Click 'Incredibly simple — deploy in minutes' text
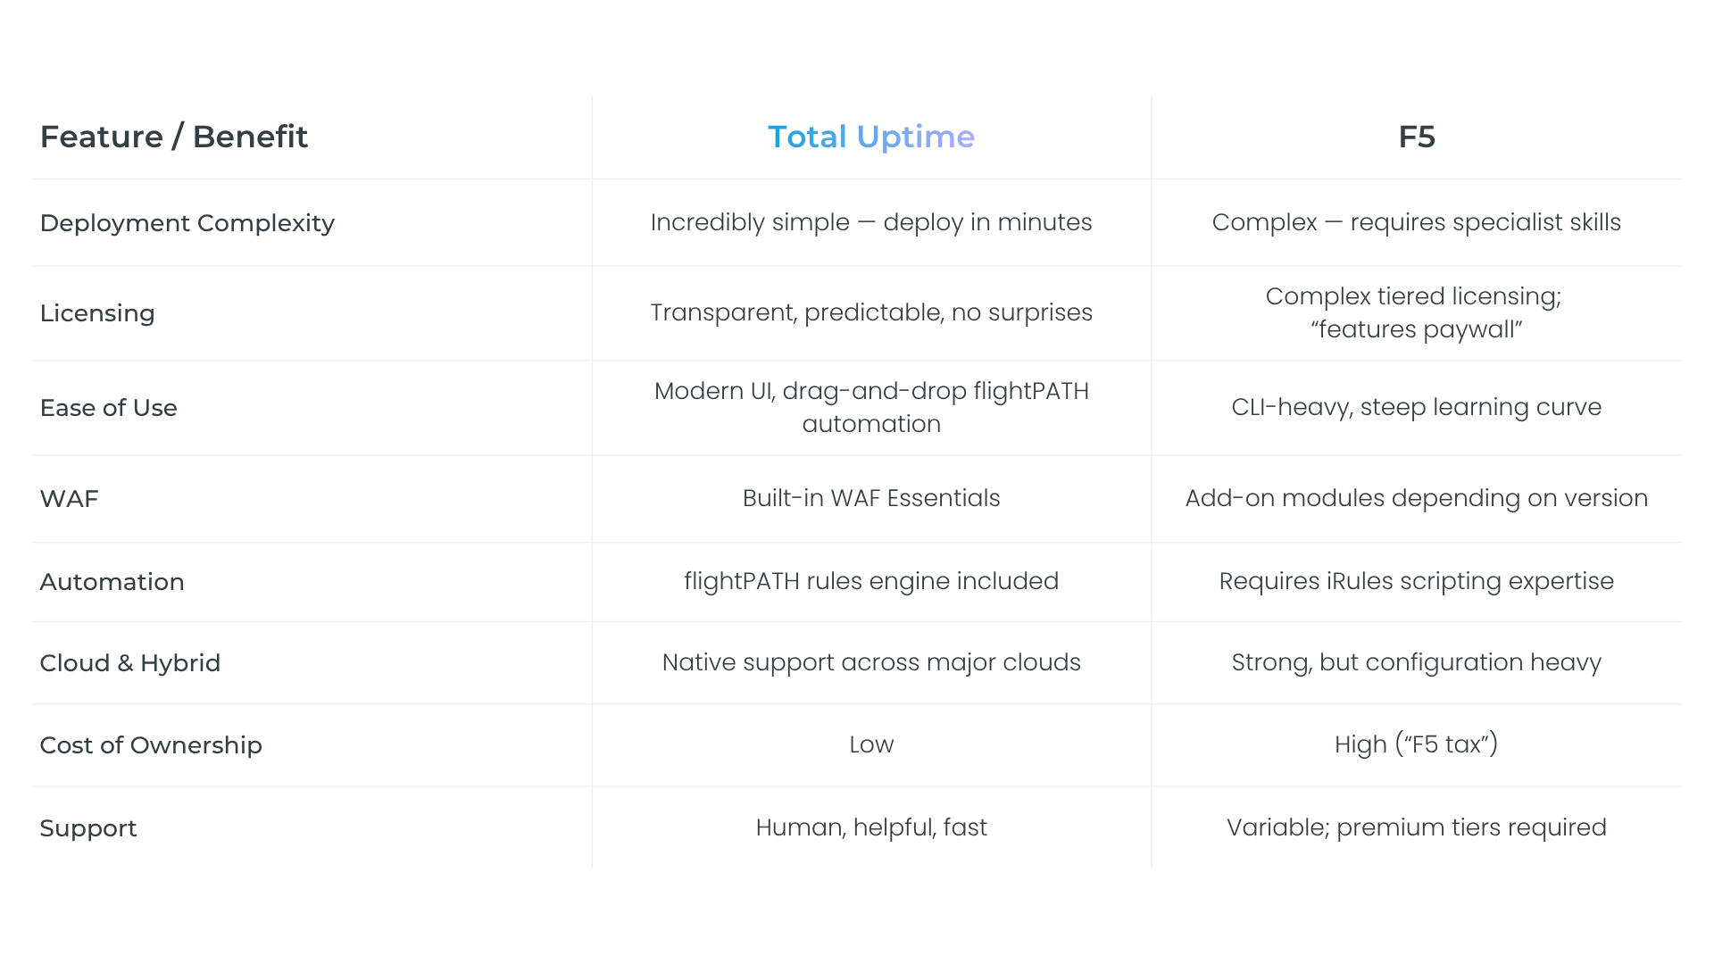The image size is (1714, 964). coord(871,222)
